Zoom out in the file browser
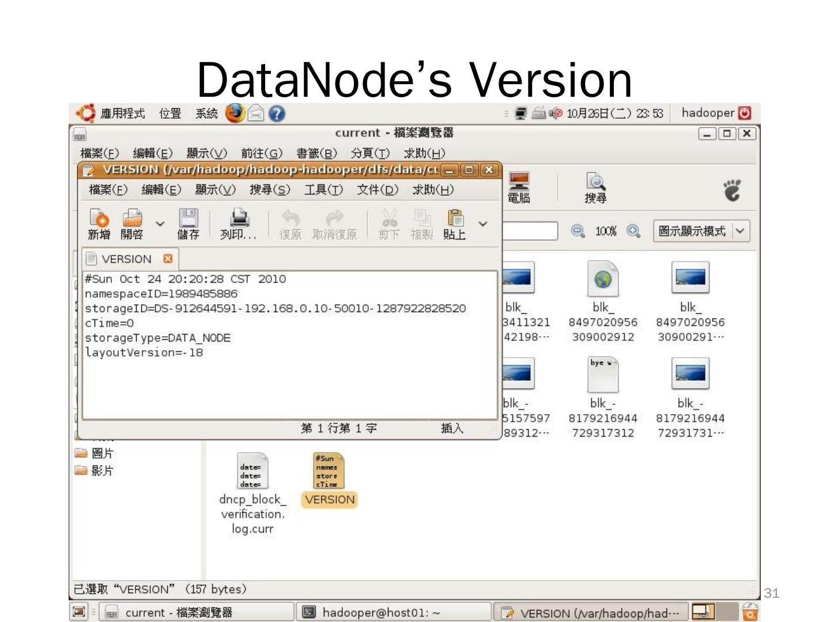The image size is (830, 622). click(578, 231)
